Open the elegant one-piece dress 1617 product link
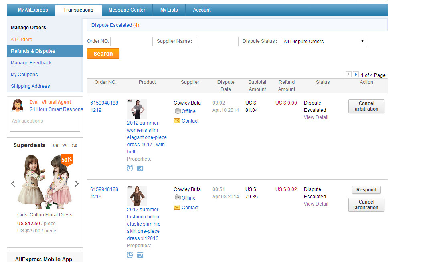This screenshot has width=433, height=262. [147, 137]
